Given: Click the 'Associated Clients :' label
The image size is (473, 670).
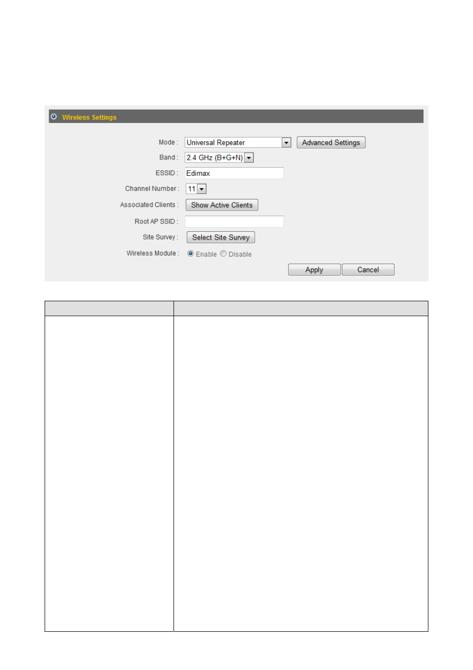Looking at the screenshot, I should point(149,205).
